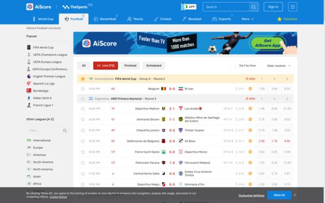Open the Cricket tab
The height and width of the screenshot is (203, 325).
coord(162,19)
